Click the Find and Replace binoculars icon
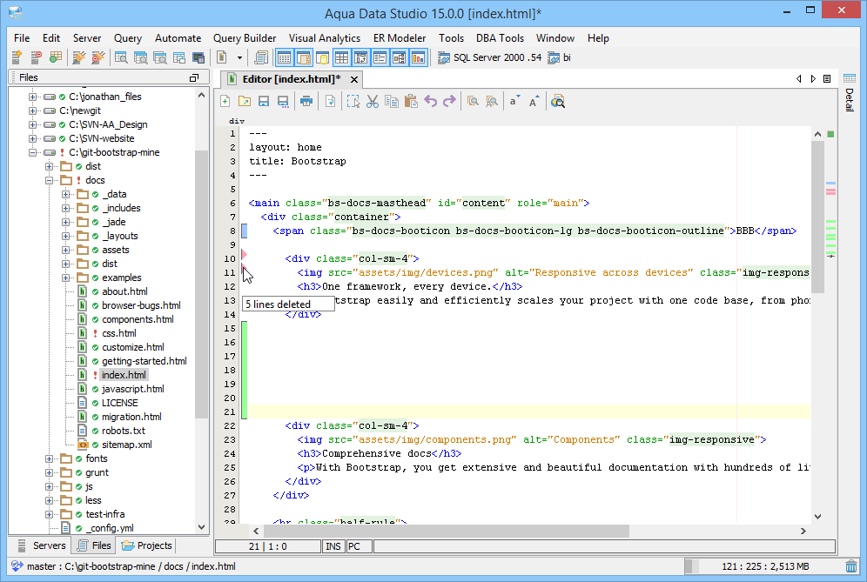Screen dimensions: 867x582 pyautogui.click(x=492, y=101)
